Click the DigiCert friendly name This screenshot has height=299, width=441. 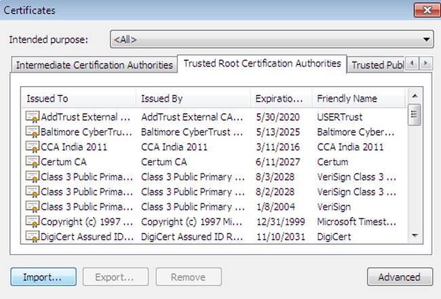point(334,237)
